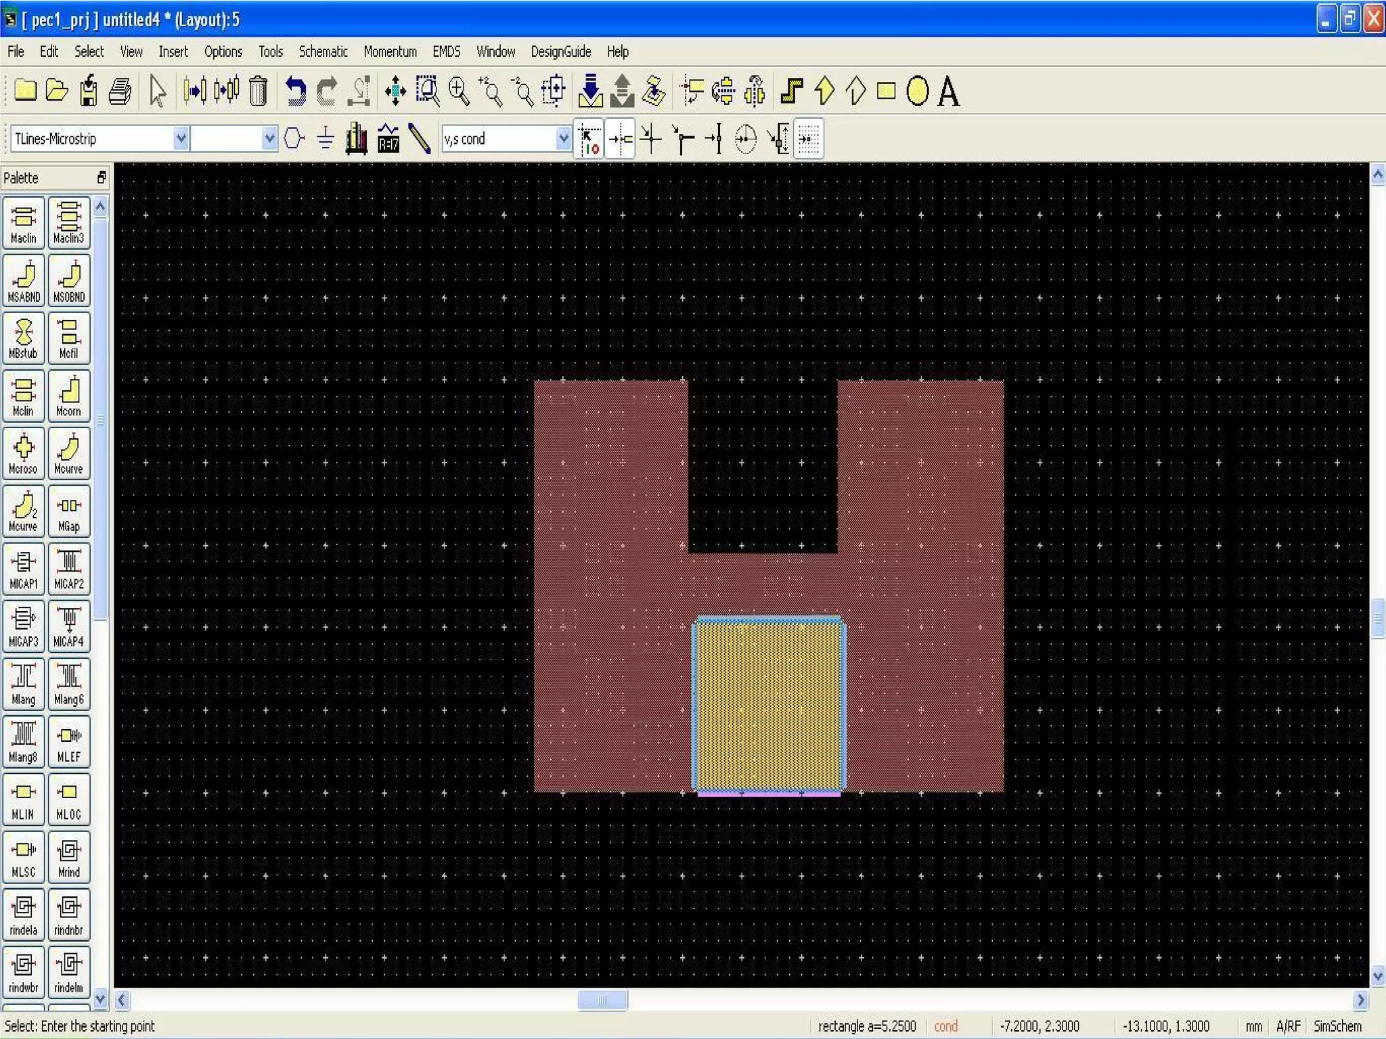Viewport: 1386px width, 1039px height.
Task: Select the Insert Rectangle tool
Action: click(x=886, y=91)
